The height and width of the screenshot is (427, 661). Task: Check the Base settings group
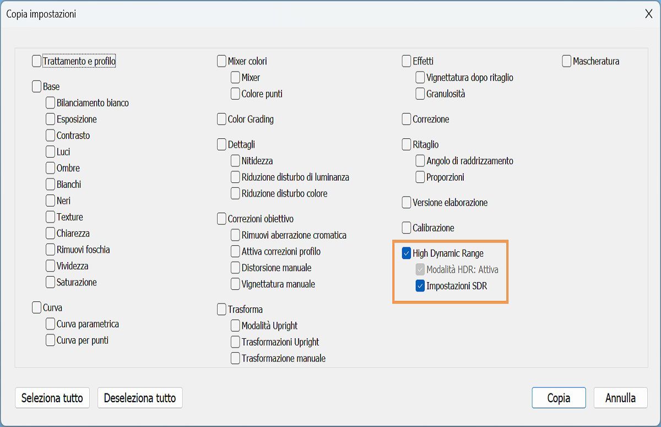(37, 87)
